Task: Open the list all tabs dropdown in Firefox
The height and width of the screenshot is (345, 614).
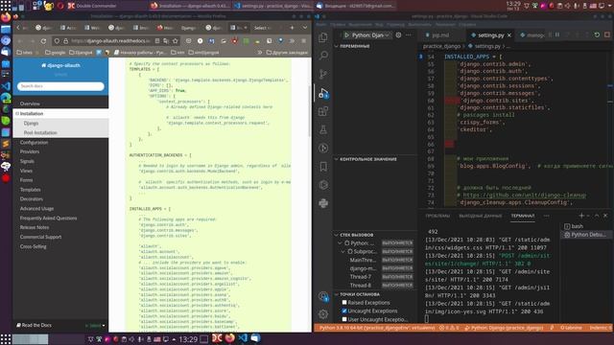Action: 305,28
